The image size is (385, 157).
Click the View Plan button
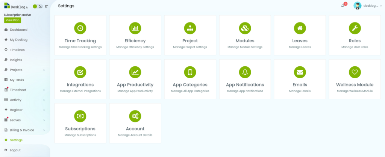[12, 20]
